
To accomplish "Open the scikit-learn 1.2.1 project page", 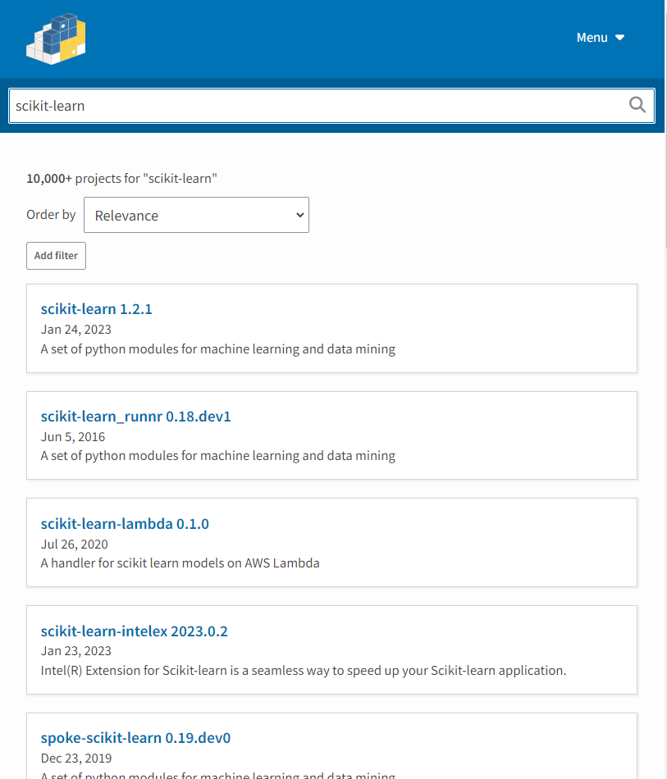I will tap(96, 308).
